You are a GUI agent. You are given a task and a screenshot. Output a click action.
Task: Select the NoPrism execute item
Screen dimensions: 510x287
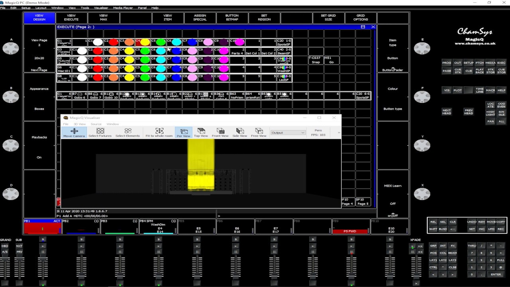pos(237,96)
